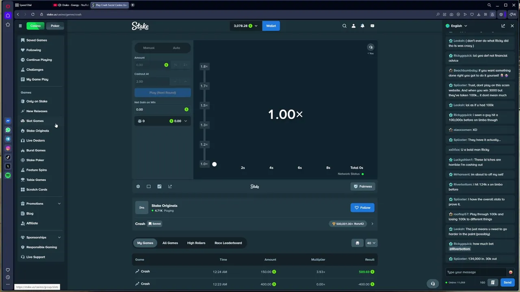Viewport: 520px width, 292px height.
Task: Switch to Race Leaderboard tab
Action: pos(228,243)
